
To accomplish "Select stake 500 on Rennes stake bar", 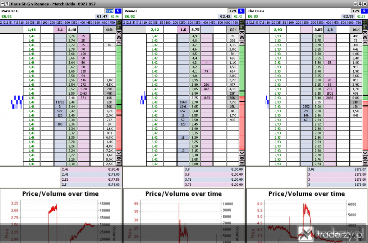I will pyautogui.click(x=220, y=23).
